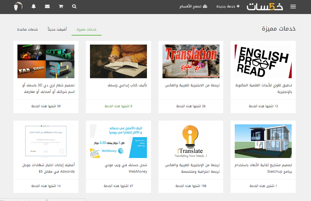Open the تصميم شعار ثري دي 3D link
The height and width of the screenshot is (201, 311).
(x=48, y=89)
